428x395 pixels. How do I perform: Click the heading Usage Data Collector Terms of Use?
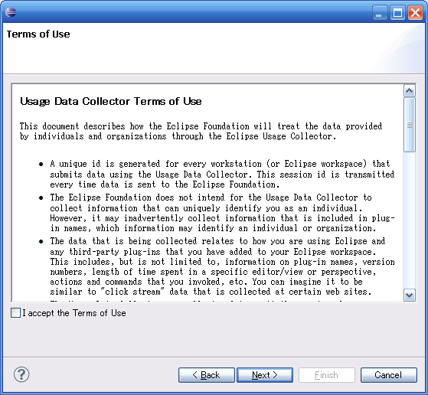tap(111, 101)
